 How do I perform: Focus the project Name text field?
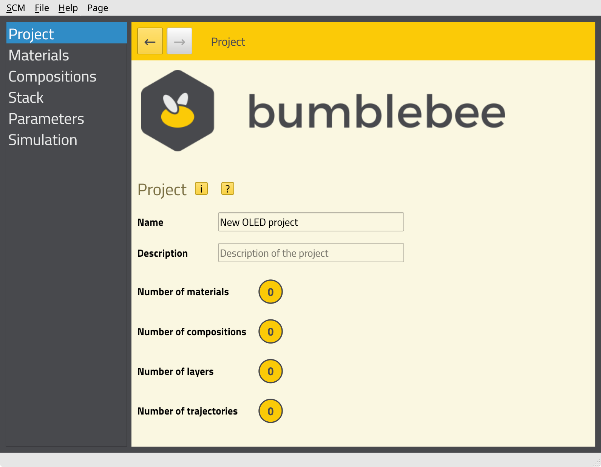(311, 222)
